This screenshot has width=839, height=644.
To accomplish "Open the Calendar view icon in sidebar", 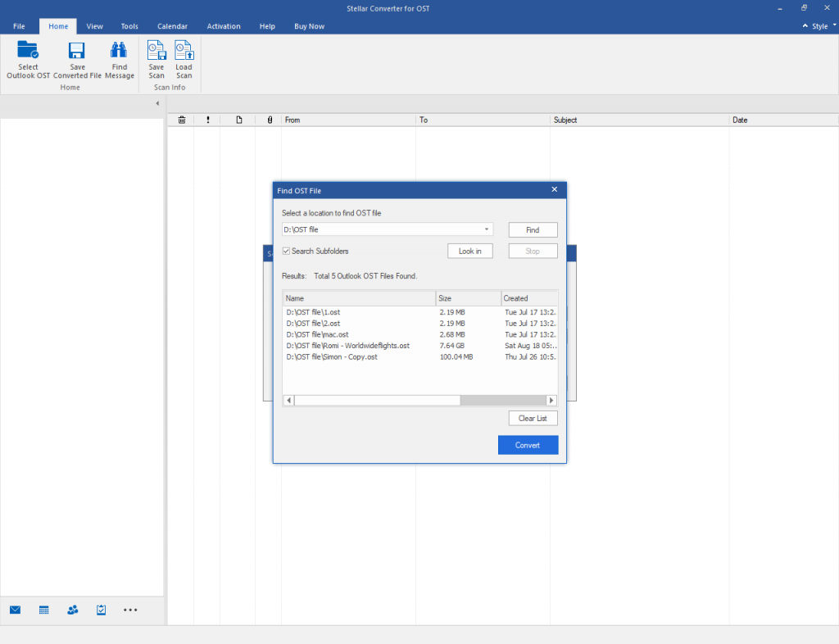I will [x=44, y=610].
